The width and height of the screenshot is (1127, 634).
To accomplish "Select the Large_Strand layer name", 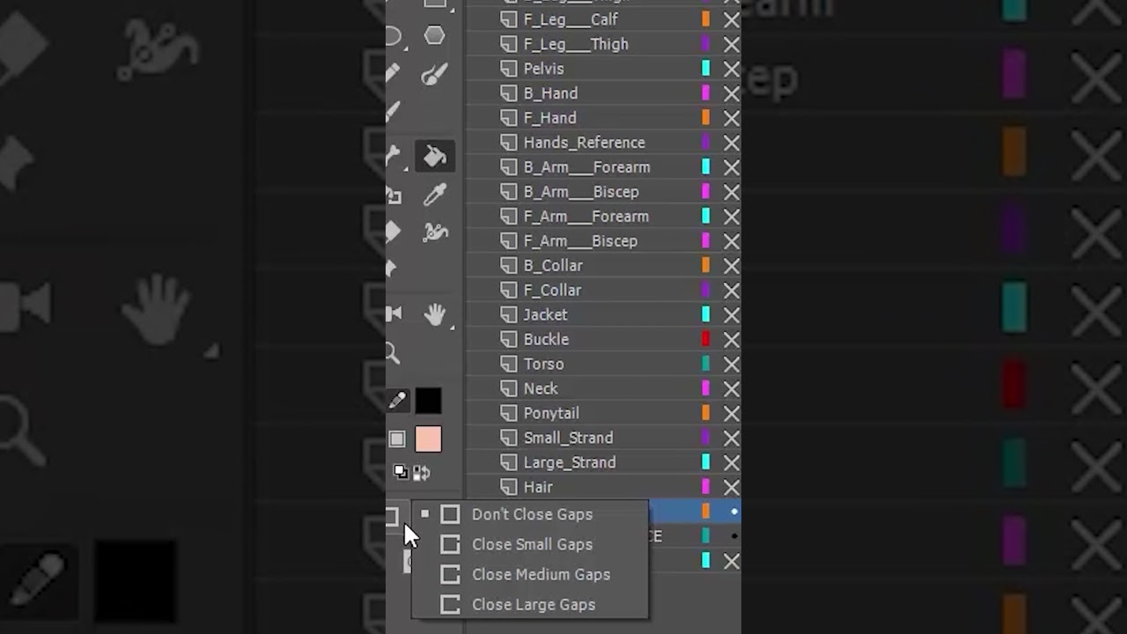I will click(570, 462).
